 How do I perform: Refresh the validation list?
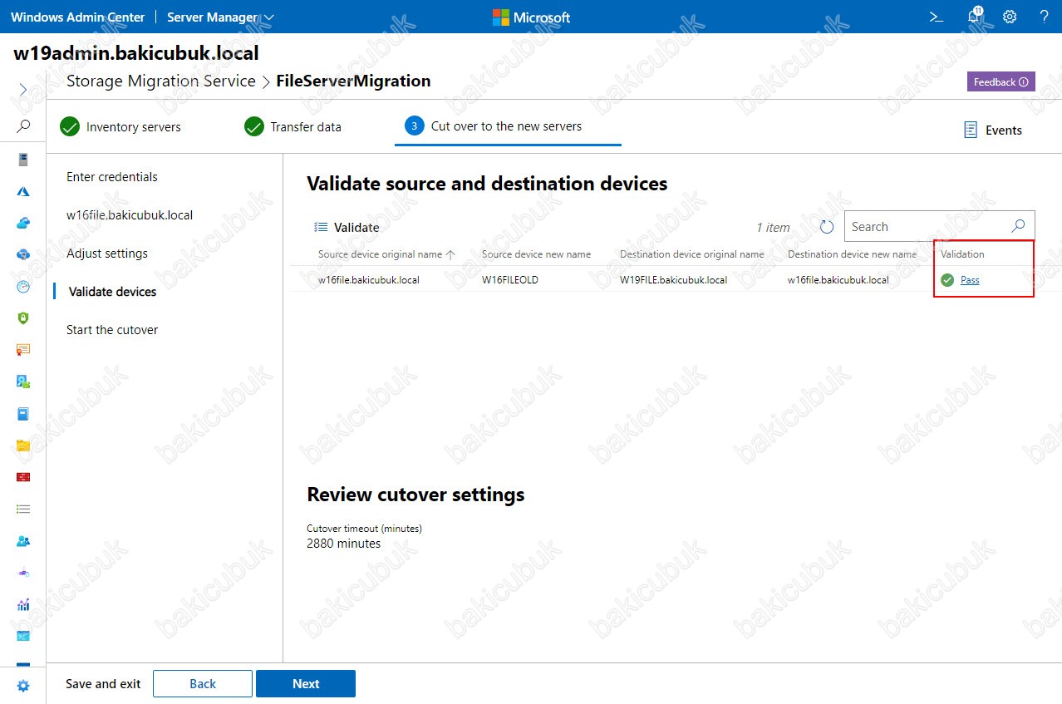[x=827, y=227]
